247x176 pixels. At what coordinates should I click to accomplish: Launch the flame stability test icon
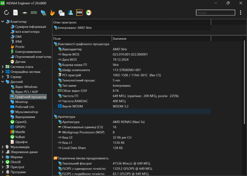point(52,13)
